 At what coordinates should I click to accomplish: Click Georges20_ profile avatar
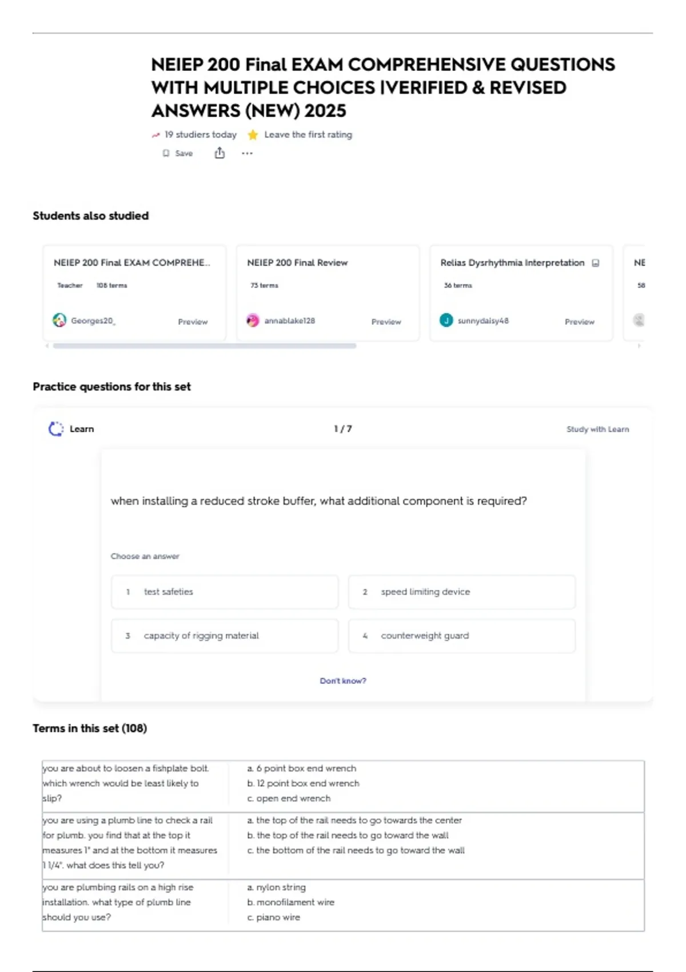(59, 320)
